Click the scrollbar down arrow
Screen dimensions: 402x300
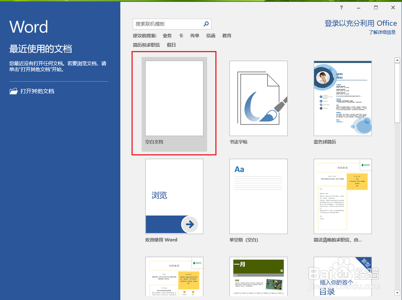(x=397, y=293)
